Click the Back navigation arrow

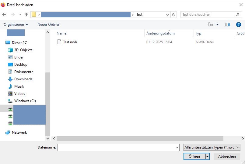(4, 15)
